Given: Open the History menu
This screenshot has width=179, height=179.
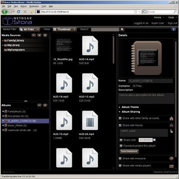Looking at the screenshot, I should point(24,6).
